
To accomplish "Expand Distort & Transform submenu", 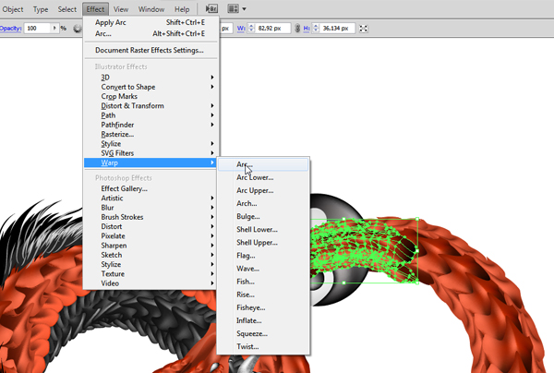I will pyautogui.click(x=151, y=105).
